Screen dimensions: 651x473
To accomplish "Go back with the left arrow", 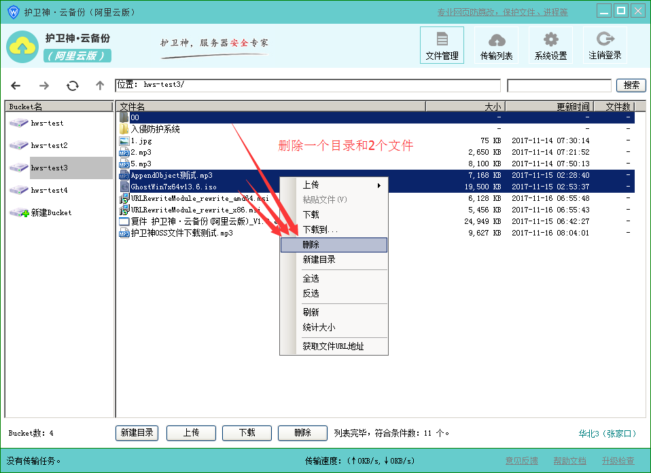I will click(x=16, y=86).
